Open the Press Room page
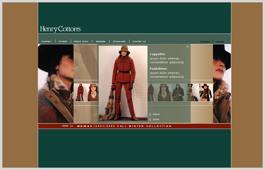 pos(81,42)
